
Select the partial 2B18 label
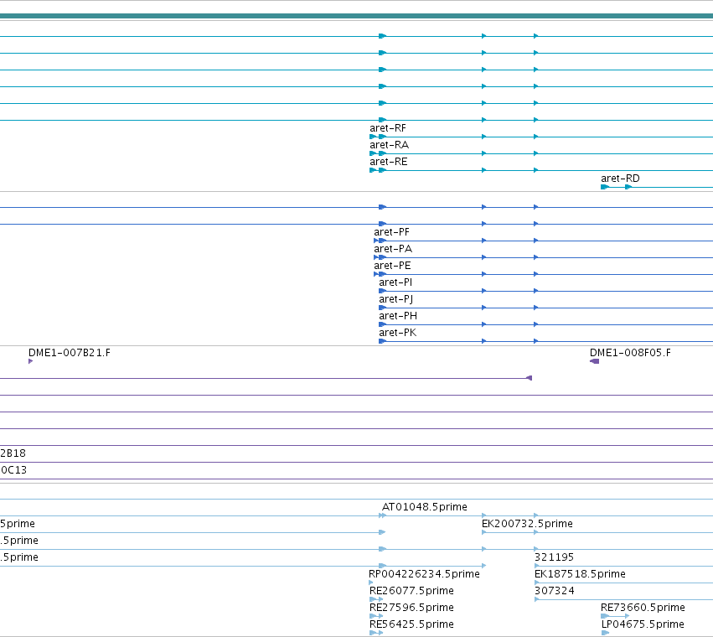[13, 453]
